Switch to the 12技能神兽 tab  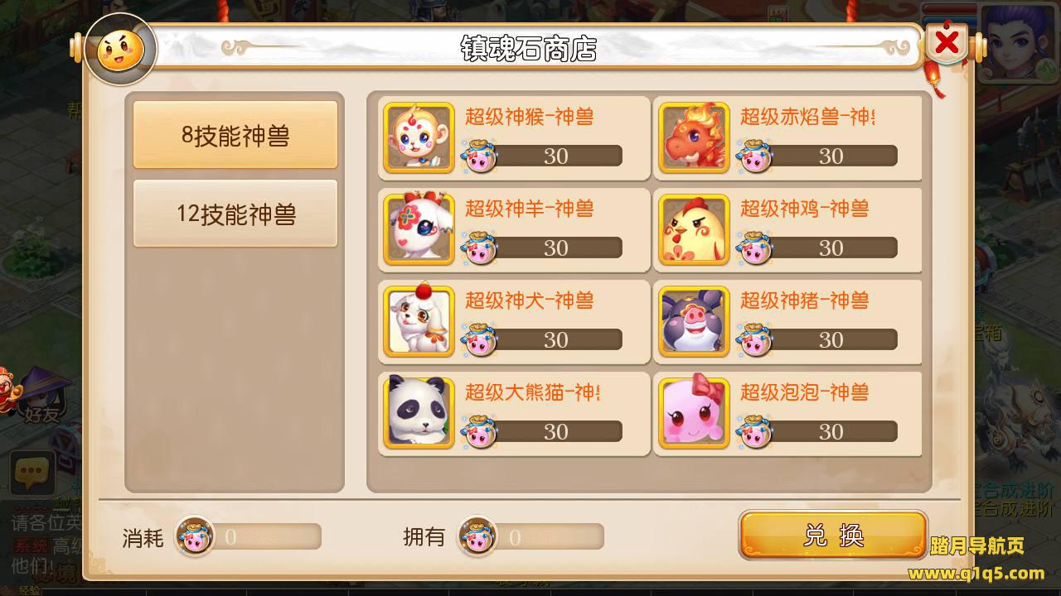click(x=235, y=214)
